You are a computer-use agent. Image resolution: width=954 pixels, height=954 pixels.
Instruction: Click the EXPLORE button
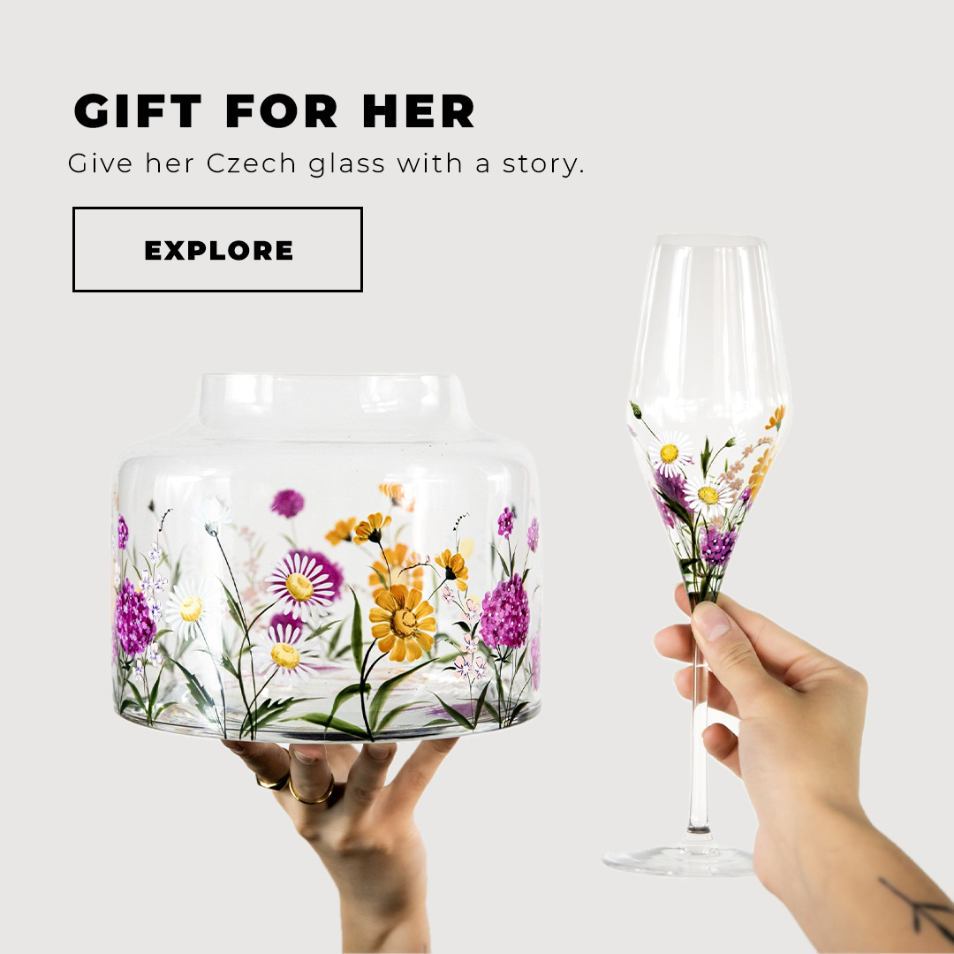click(217, 249)
